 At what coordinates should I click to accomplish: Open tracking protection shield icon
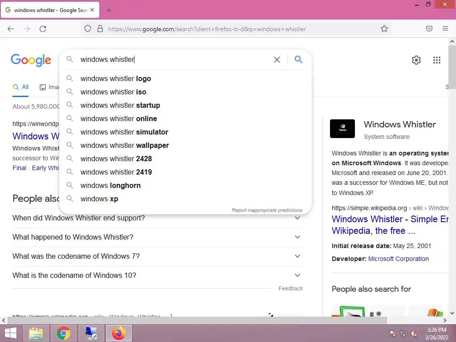[88, 28]
